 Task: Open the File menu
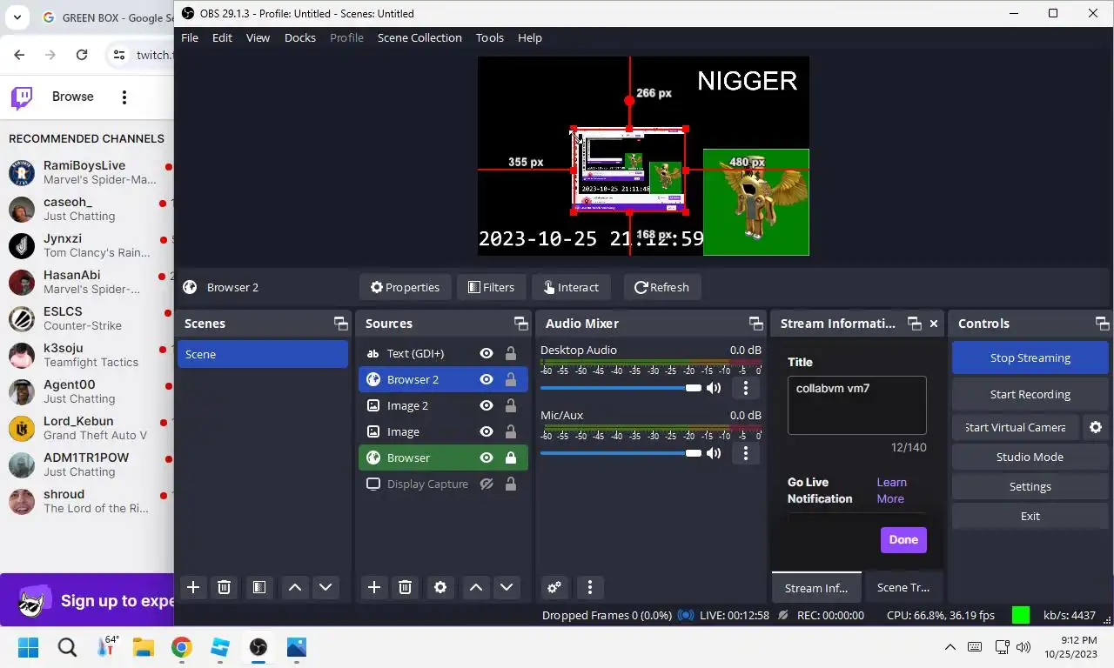click(190, 37)
